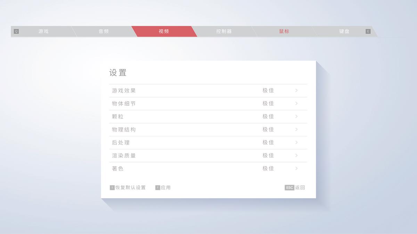417x234 pixels.
Task: Apply settings with the 应用 button
Action: click(x=166, y=187)
